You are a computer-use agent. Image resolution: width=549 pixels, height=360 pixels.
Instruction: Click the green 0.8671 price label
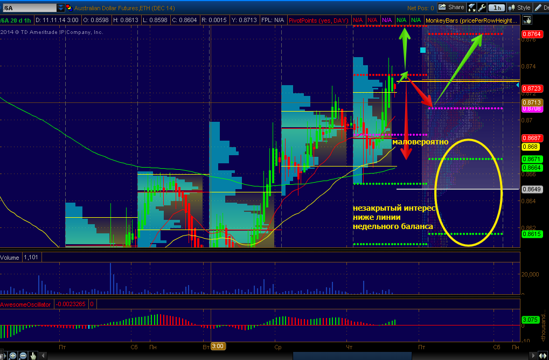pos(532,159)
